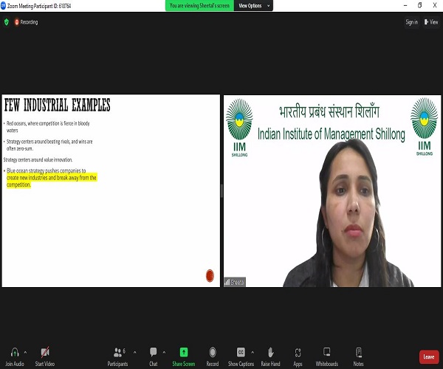Image resolution: width=443 pixels, height=369 pixels.
Task: Open the View layout menu
Action: (x=431, y=22)
